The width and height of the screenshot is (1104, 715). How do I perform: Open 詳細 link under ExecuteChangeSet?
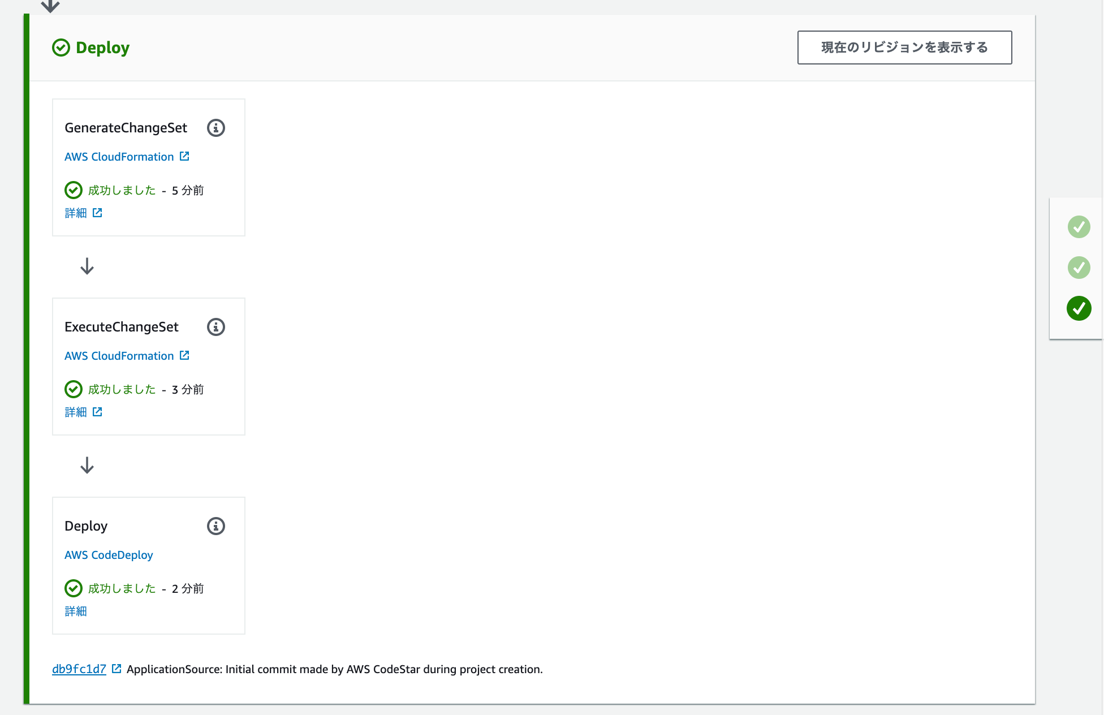[76, 412]
